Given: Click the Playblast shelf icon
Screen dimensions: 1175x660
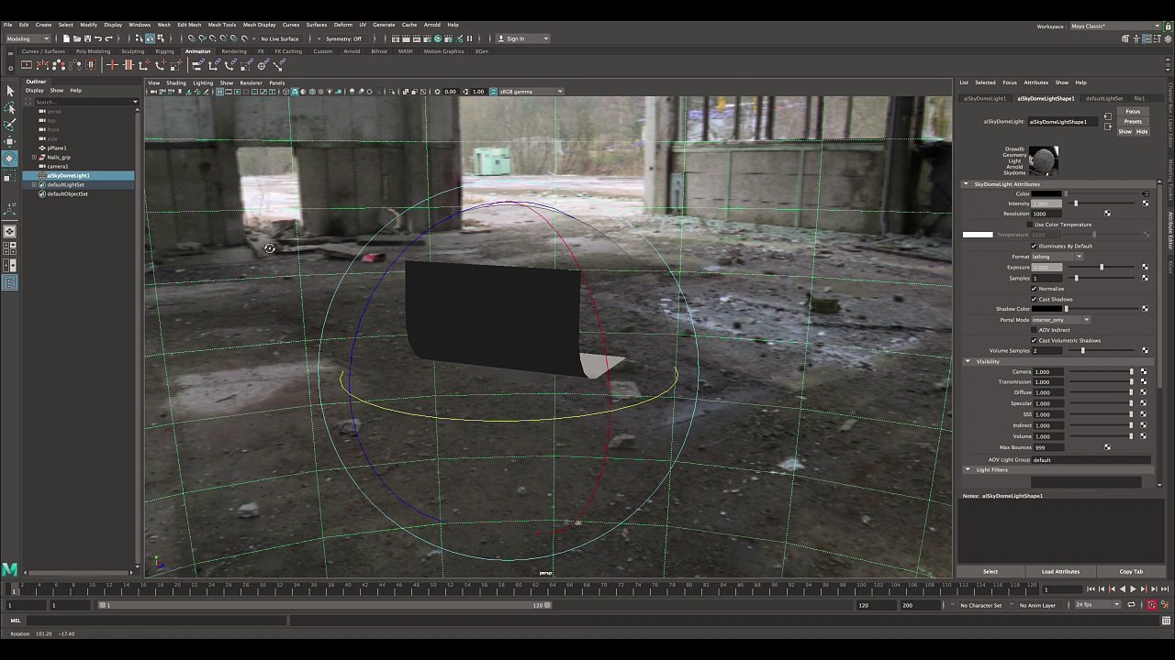Looking at the screenshot, I should click(27, 65).
